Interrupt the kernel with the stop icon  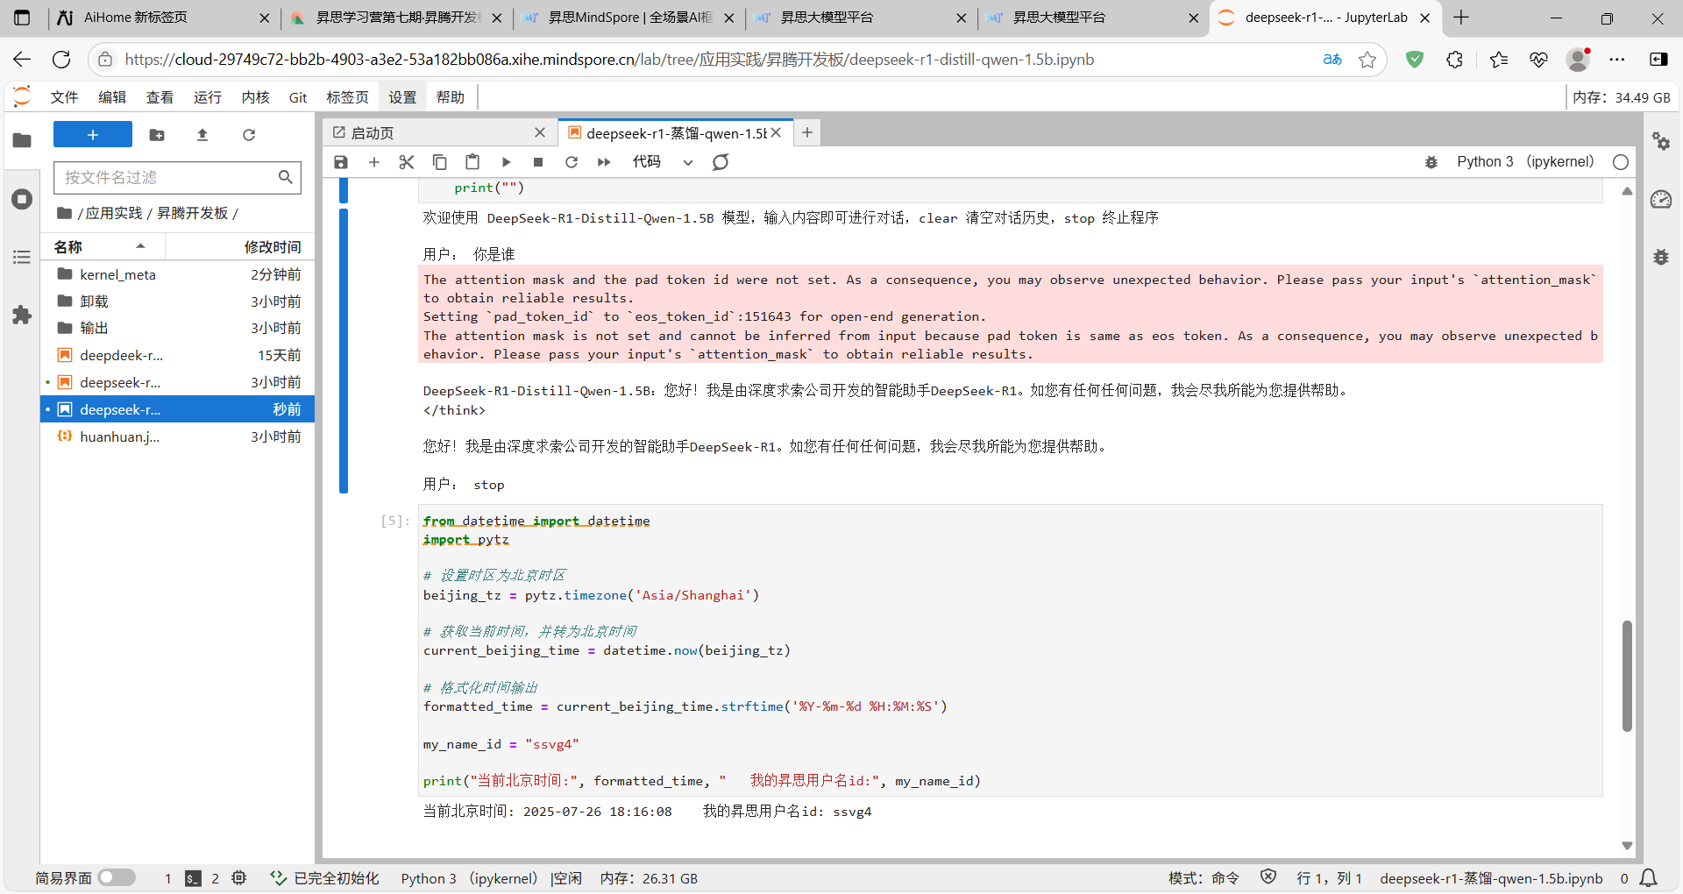click(x=538, y=162)
